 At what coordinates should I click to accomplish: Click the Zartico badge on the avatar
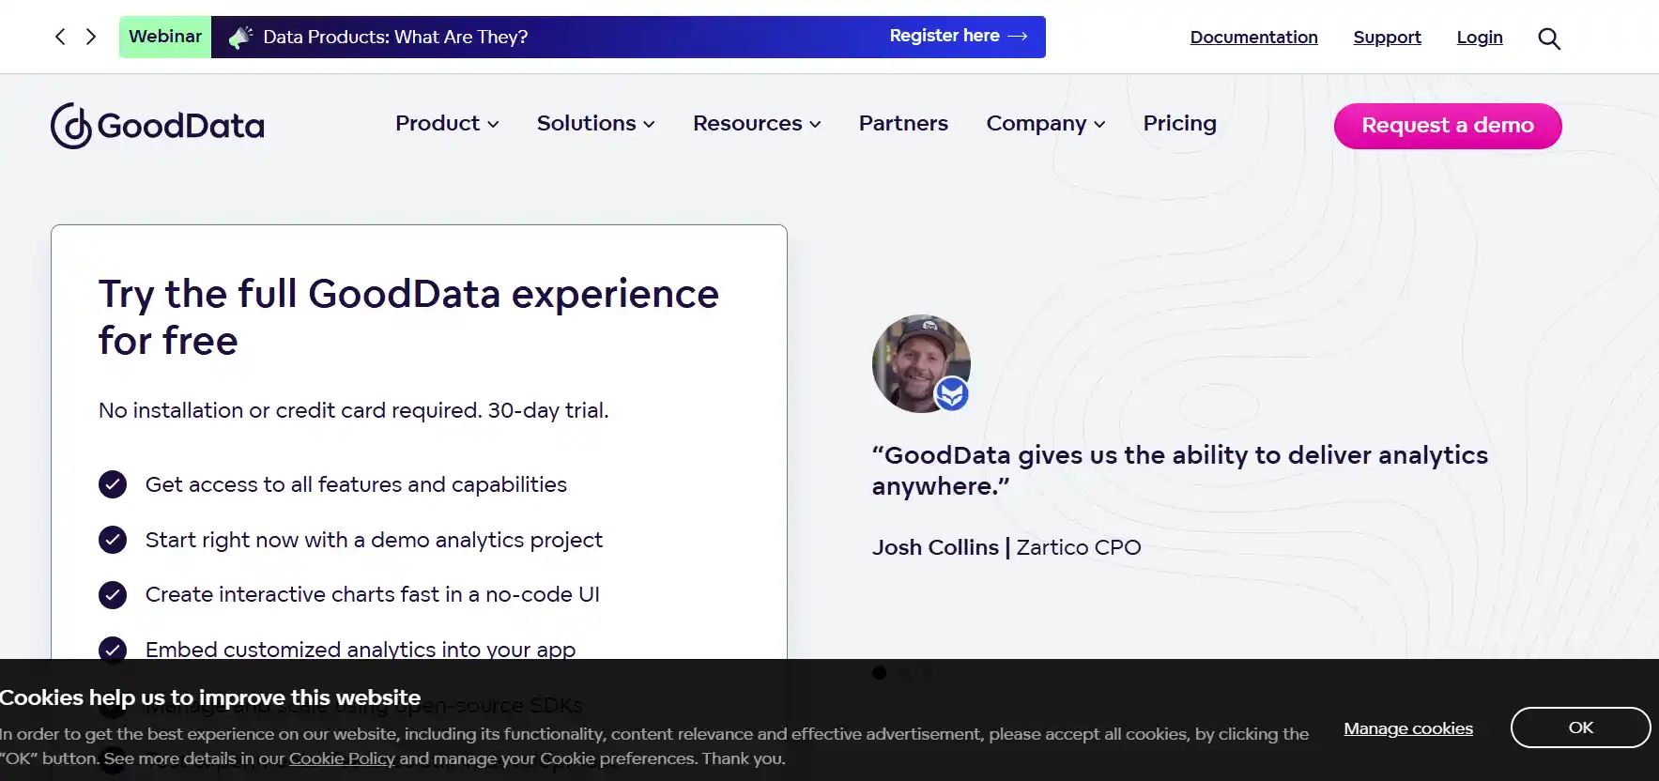952,394
